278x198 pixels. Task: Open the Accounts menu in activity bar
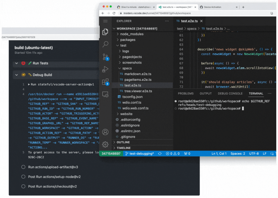point(105,132)
